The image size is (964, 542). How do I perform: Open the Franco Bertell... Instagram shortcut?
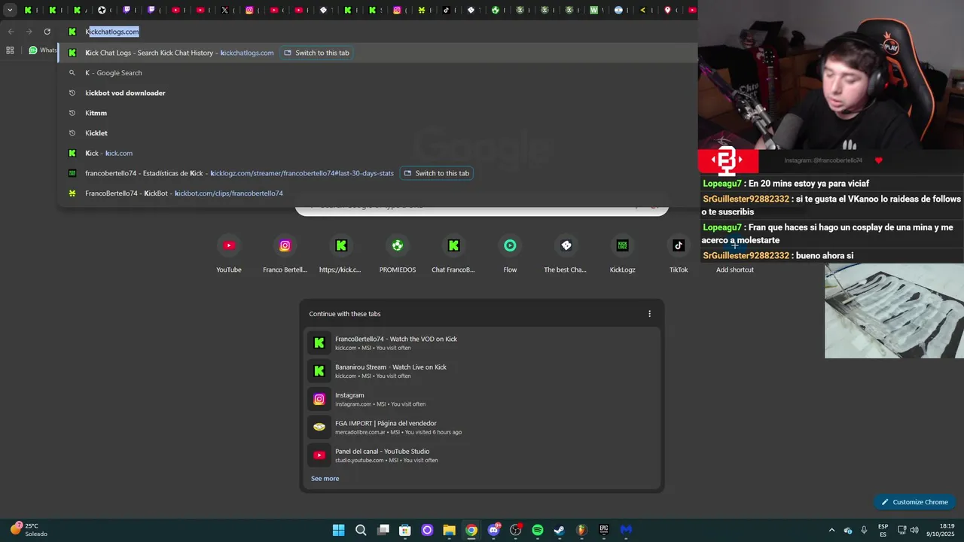pyautogui.click(x=285, y=254)
